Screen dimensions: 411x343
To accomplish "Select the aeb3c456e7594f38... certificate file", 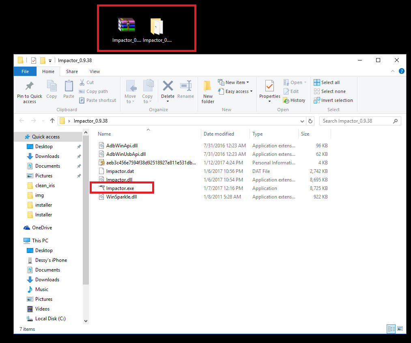I will [x=151, y=163].
